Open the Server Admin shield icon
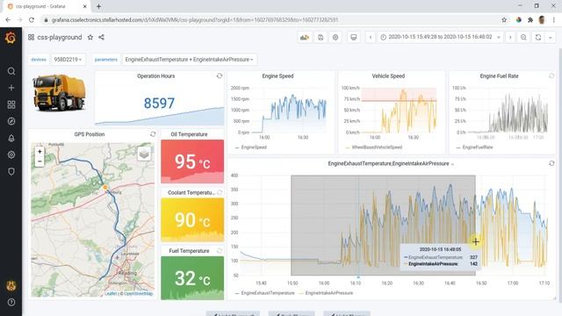The image size is (562, 316). point(11,172)
